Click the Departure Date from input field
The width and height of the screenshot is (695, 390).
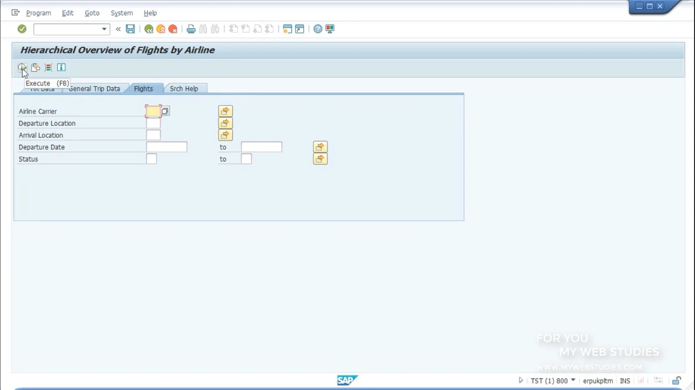167,147
